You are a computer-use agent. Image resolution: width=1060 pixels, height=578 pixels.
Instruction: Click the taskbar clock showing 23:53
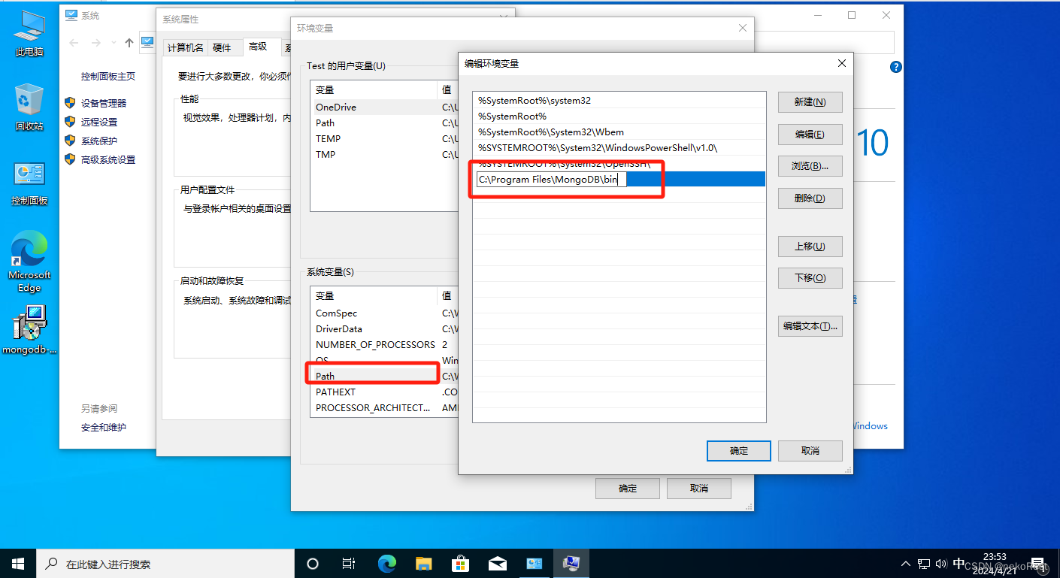click(995, 563)
